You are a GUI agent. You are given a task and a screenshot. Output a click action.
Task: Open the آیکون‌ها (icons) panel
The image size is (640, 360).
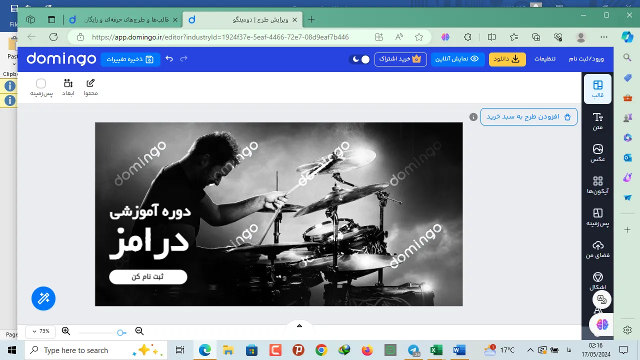[x=597, y=185]
